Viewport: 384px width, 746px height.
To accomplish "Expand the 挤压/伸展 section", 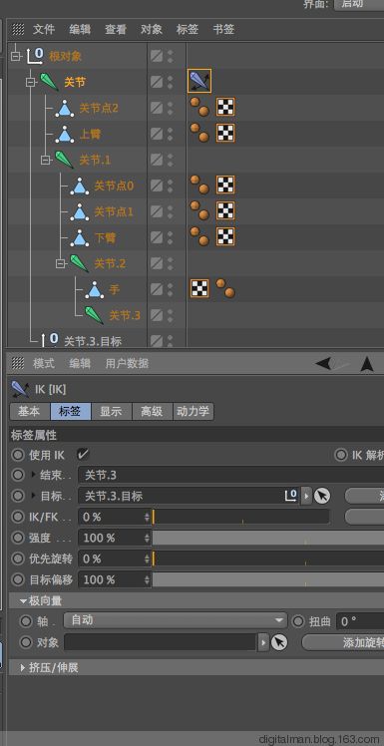I will pyautogui.click(x=23, y=667).
